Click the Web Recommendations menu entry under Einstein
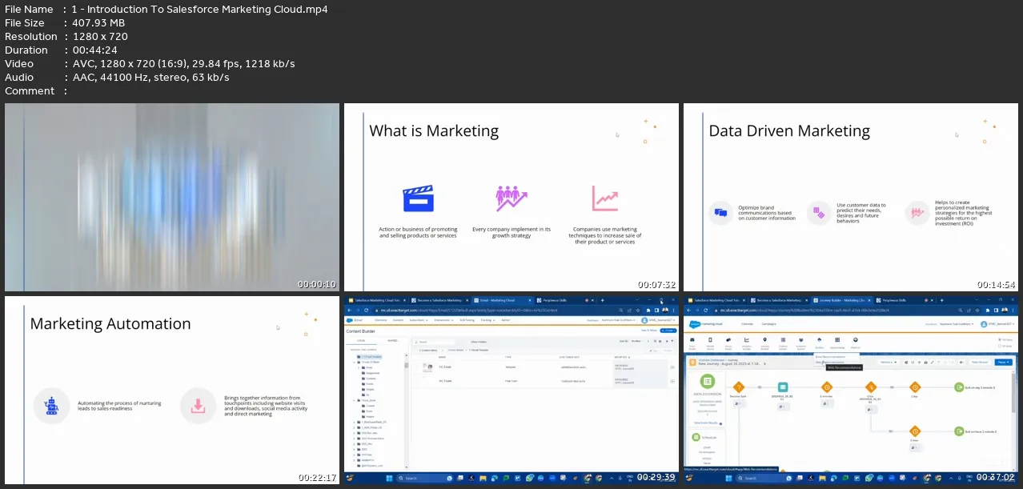The image size is (1023, 489). (x=829, y=362)
